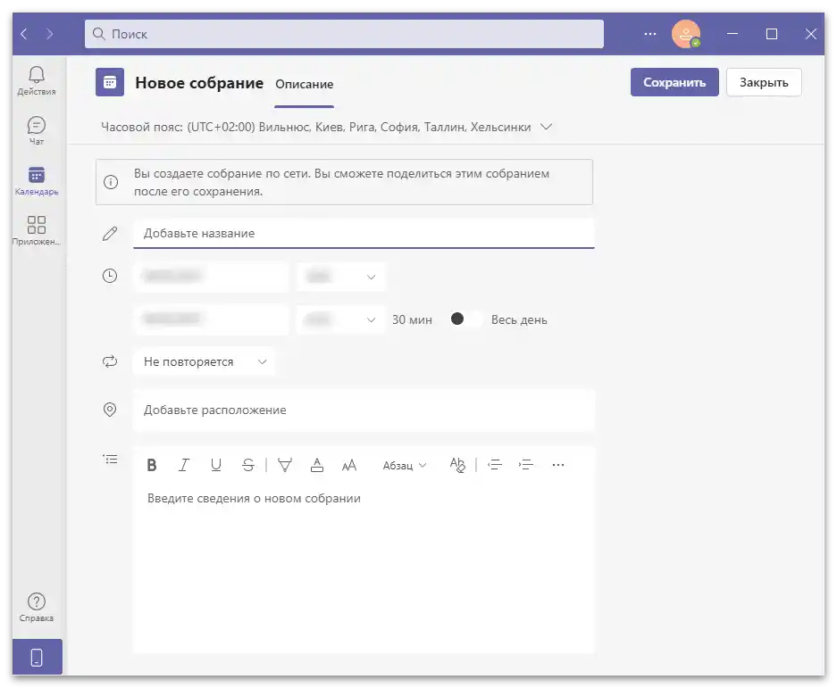Open the Activity bell in sidebar

tap(37, 80)
